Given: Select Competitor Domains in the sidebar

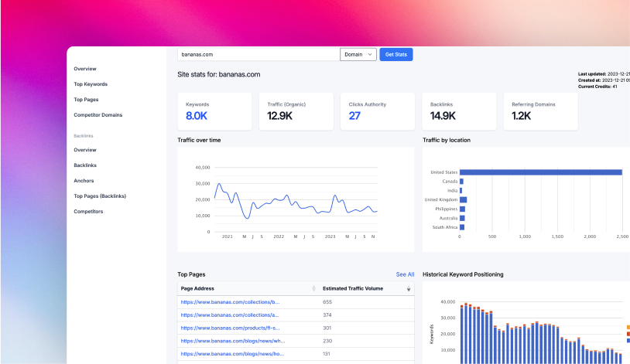Looking at the screenshot, I should pos(98,115).
